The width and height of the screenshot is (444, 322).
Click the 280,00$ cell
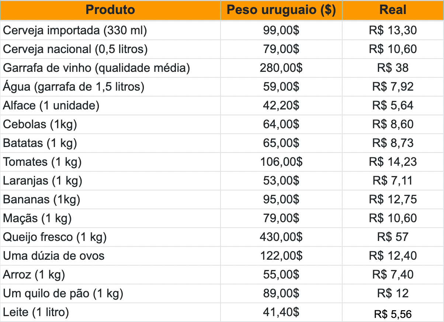281,68
